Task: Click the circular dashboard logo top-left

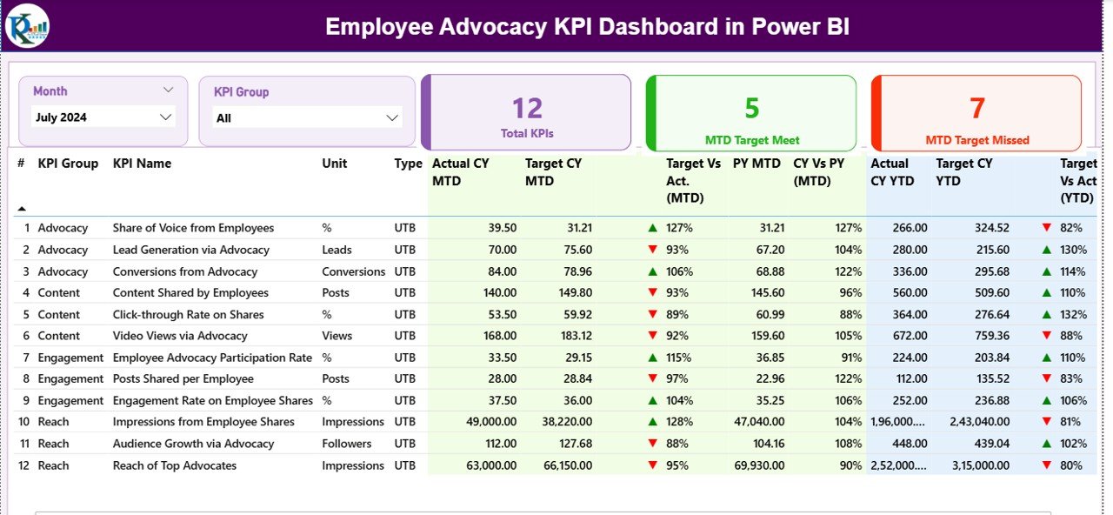Action: (x=27, y=25)
